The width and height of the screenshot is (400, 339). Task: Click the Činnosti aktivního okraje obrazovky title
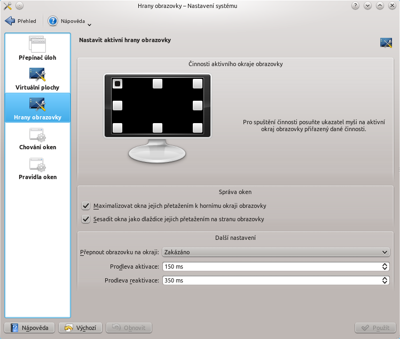coord(236,64)
